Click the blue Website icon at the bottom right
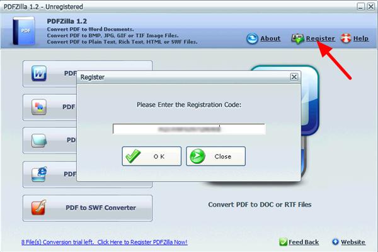 pyautogui.click(x=336, y=242)
